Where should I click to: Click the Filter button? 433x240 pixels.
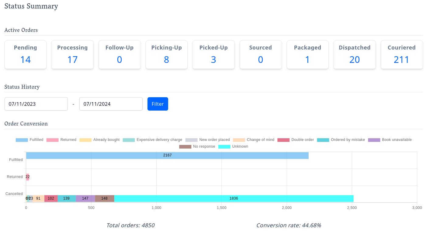[158, 104]
